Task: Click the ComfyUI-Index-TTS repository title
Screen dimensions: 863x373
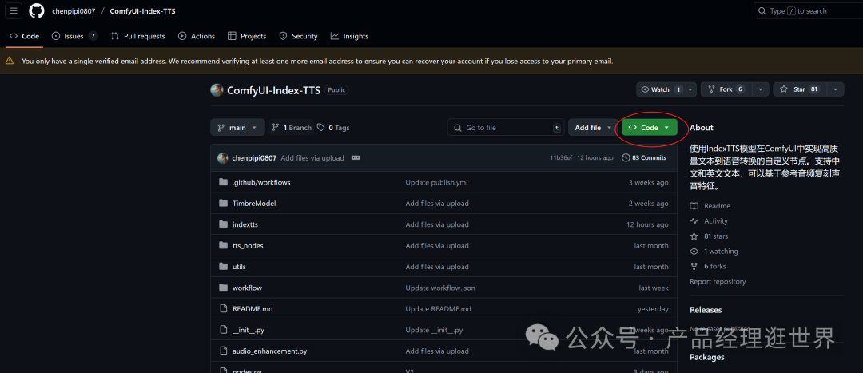Action: [x=273, y=90]
